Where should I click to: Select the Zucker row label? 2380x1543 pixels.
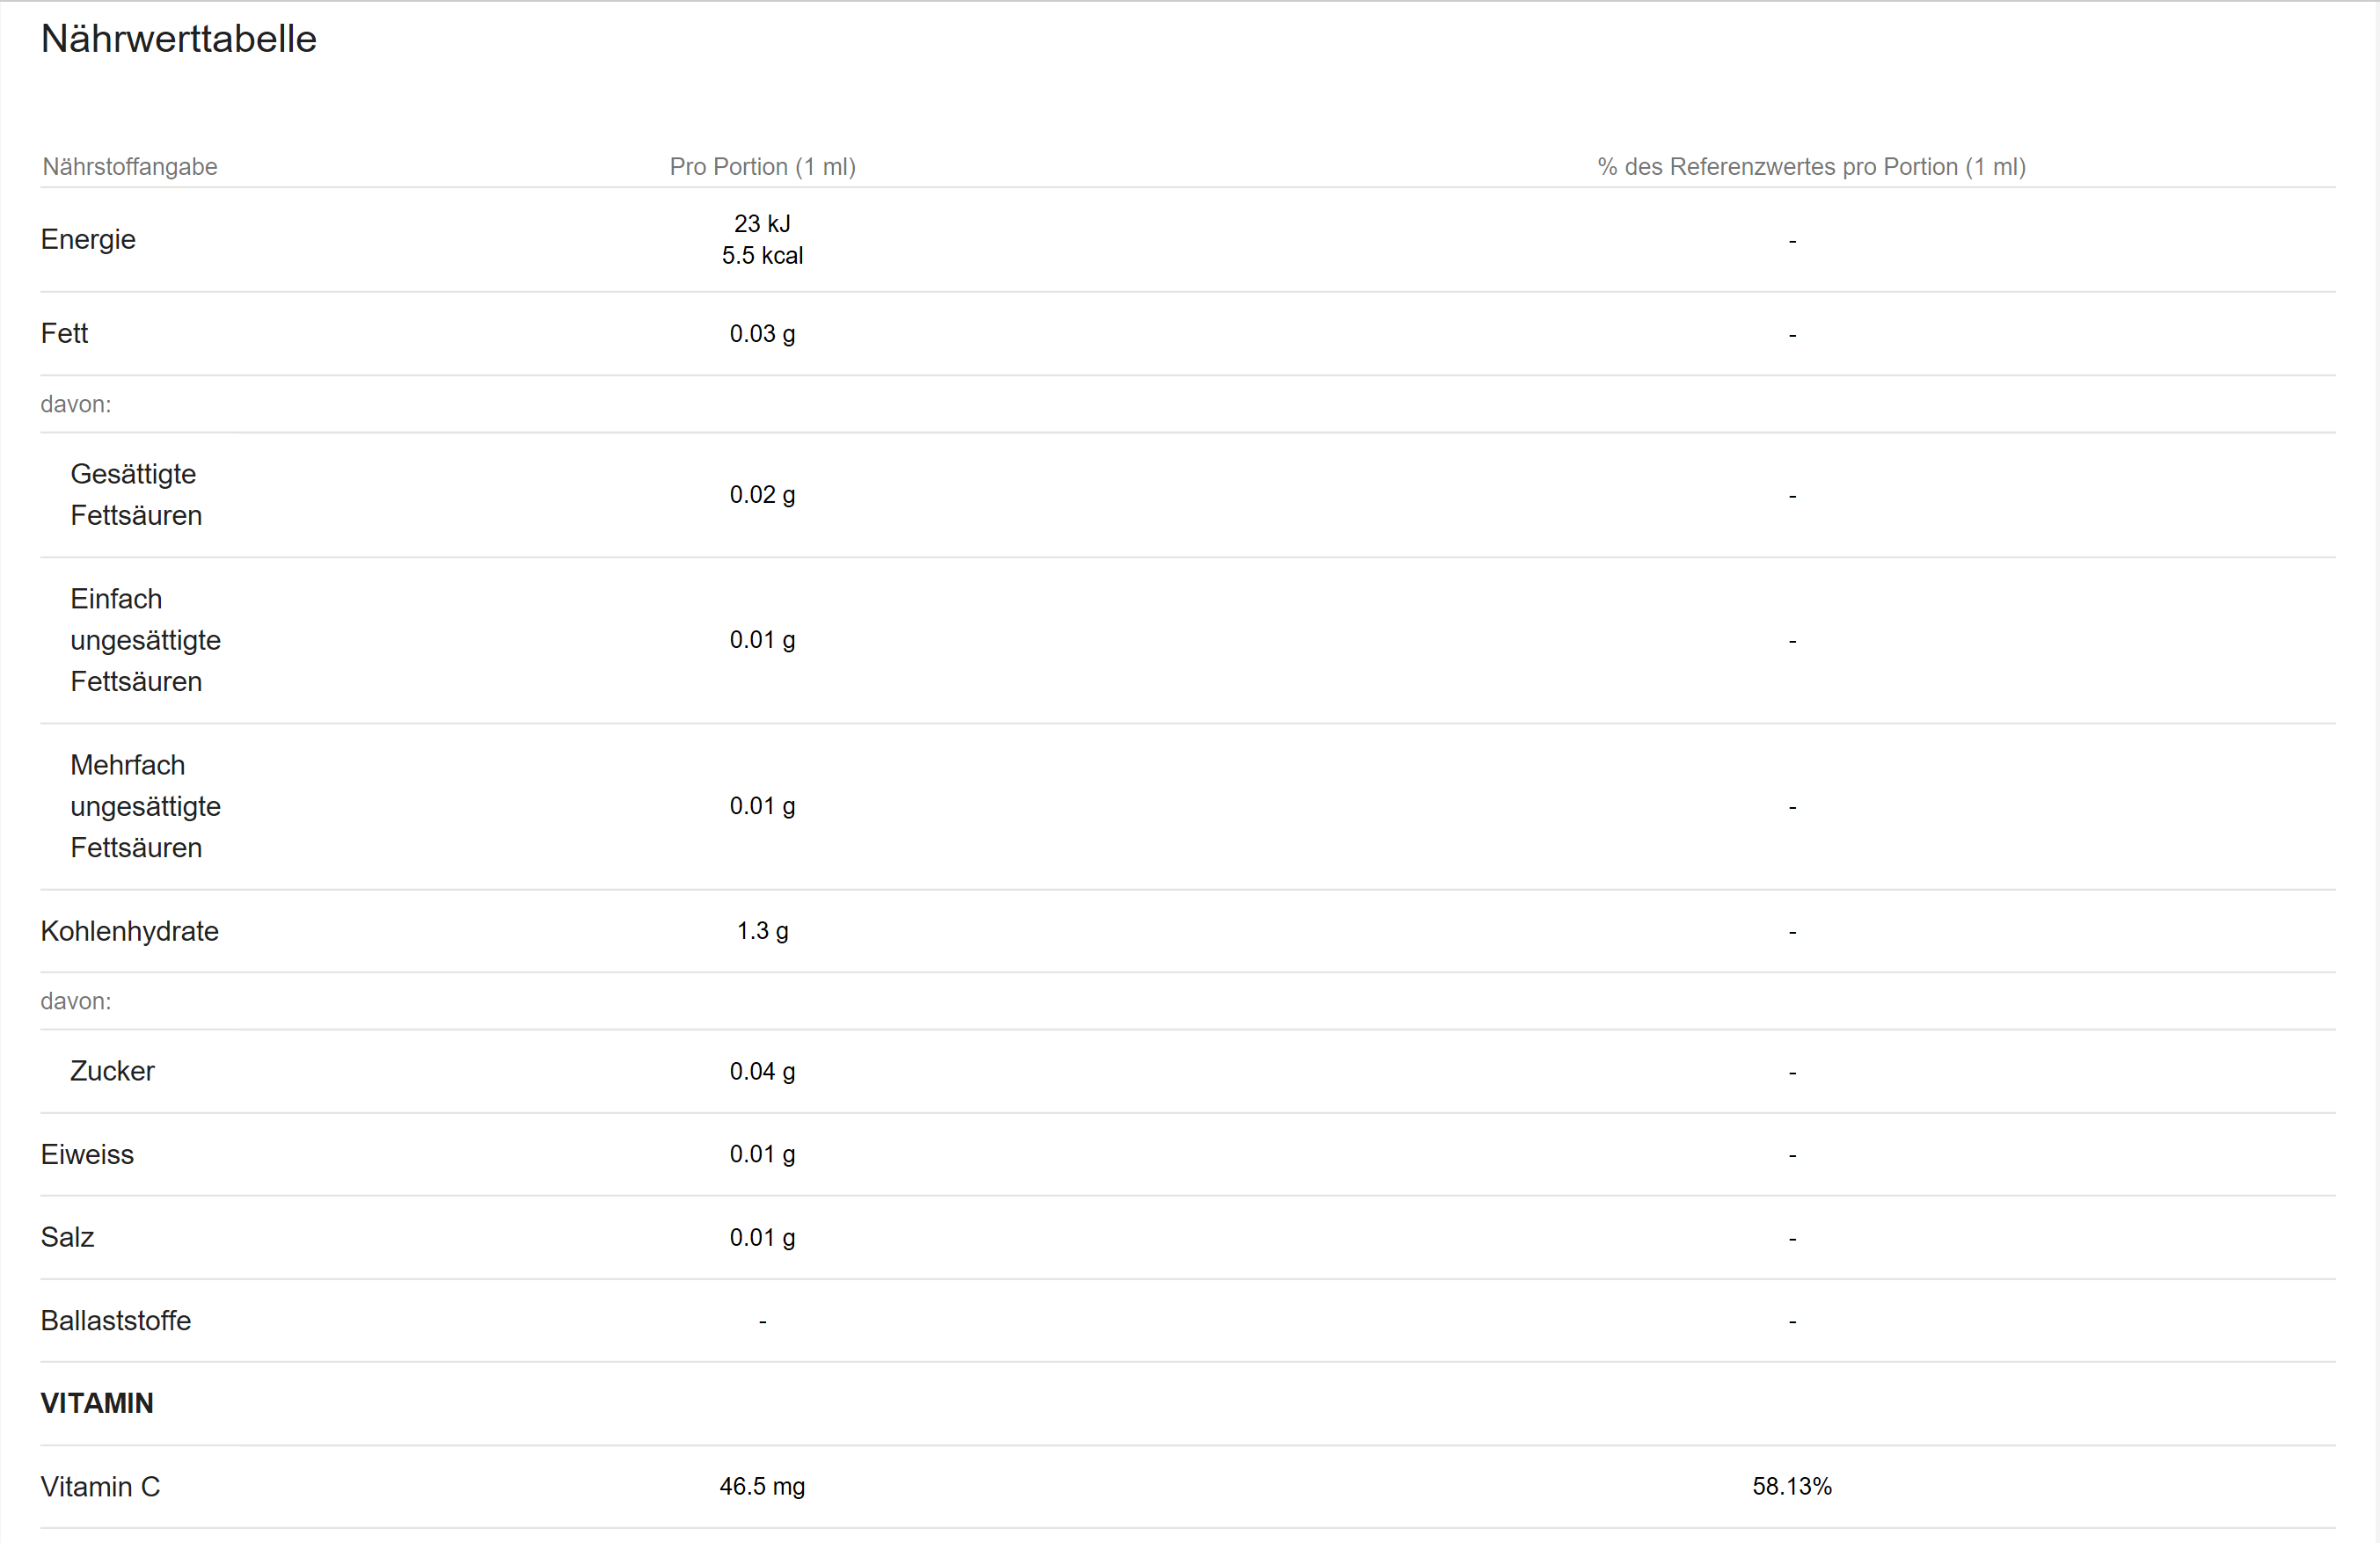[112, 1071]
